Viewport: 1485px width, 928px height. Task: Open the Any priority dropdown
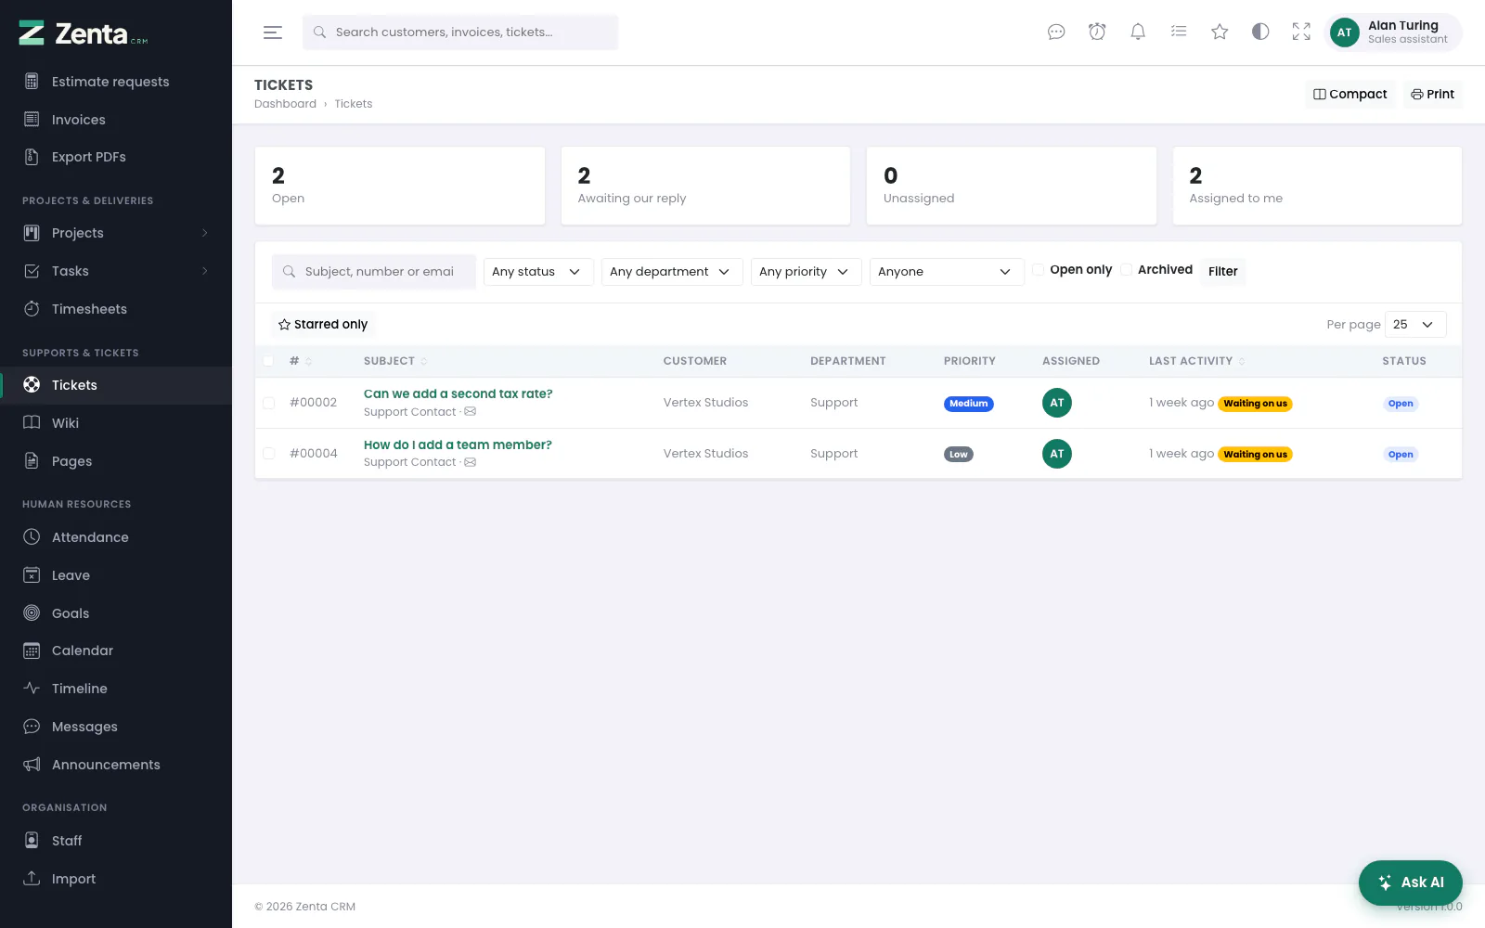tap(806, 272)
